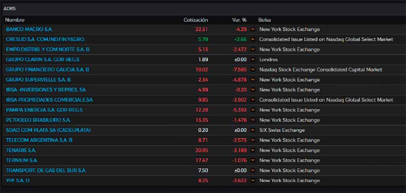Open the dropdown arrow on Pampa Energia row
Screen dimensions: 406x193
253,110
